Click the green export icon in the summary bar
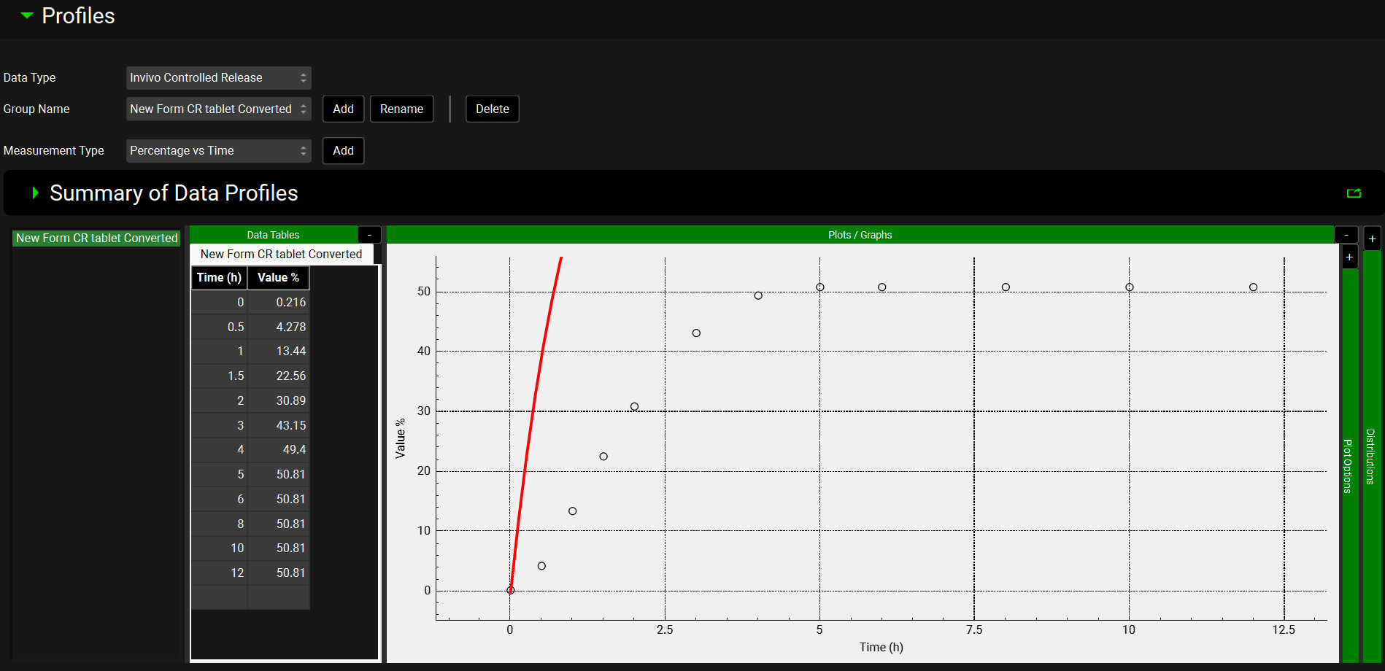The image size is (1385, 671). [1354, 193]
